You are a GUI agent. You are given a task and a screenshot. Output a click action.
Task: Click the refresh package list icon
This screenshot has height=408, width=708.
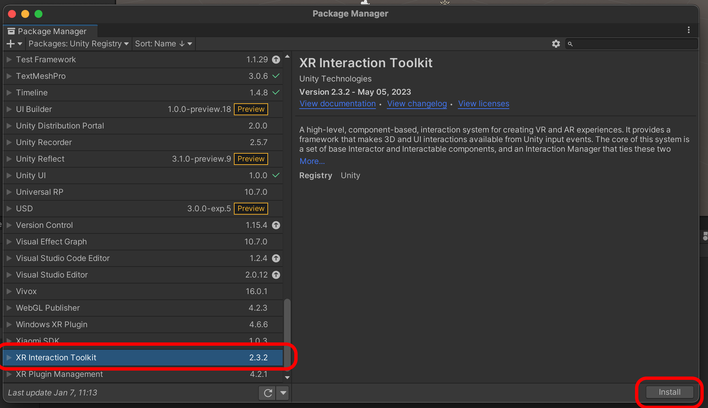267,393
